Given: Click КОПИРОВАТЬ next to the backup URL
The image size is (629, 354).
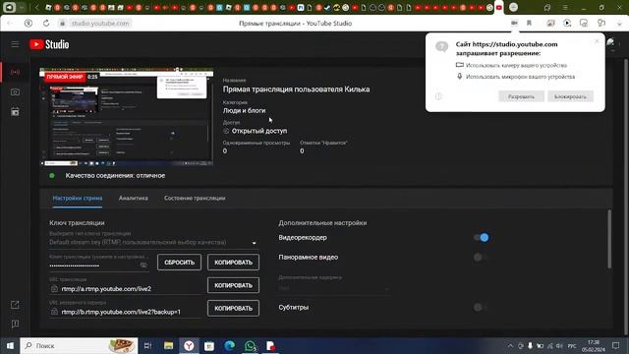Looking at the screenshot, I should 233,308.
